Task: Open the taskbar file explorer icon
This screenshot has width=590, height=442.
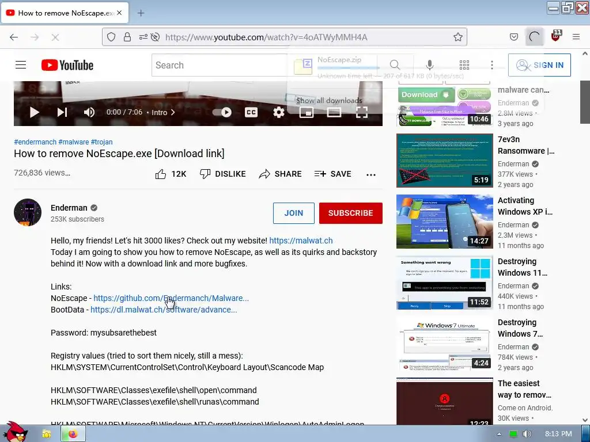Action: [46, 434]
